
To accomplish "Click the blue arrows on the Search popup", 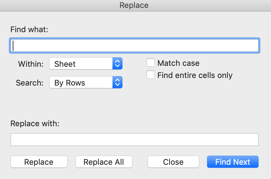I will 118,82.
